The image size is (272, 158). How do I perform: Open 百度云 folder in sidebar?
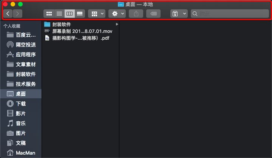point(21,35)
